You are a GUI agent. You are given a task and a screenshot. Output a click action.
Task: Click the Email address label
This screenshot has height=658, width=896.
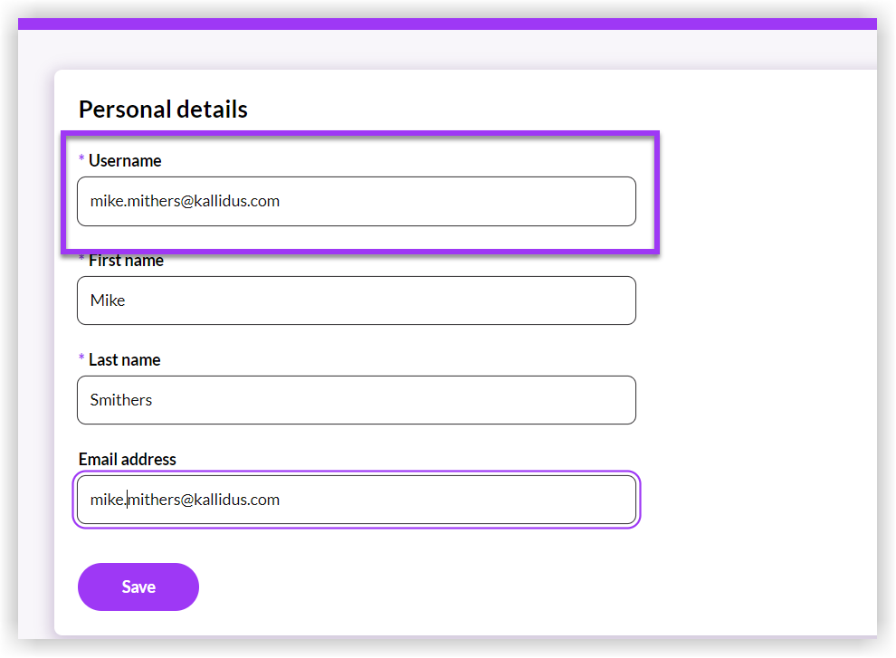[127, 460]
